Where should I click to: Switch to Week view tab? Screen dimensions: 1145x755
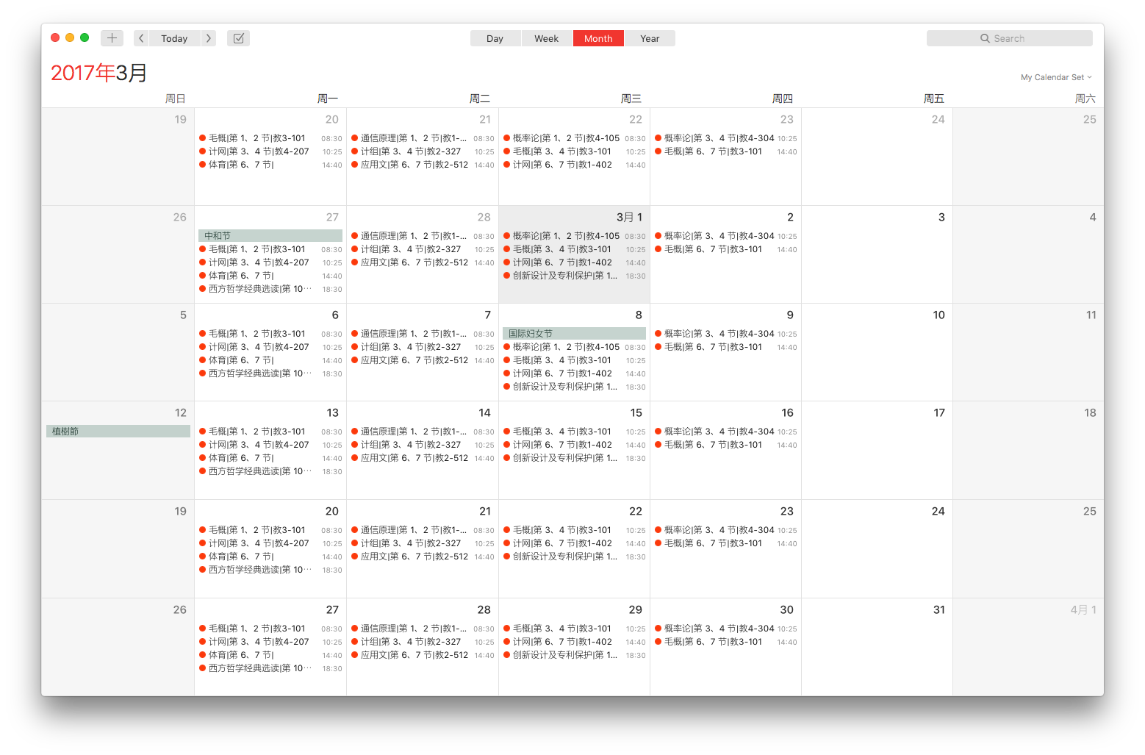point(547,38)
